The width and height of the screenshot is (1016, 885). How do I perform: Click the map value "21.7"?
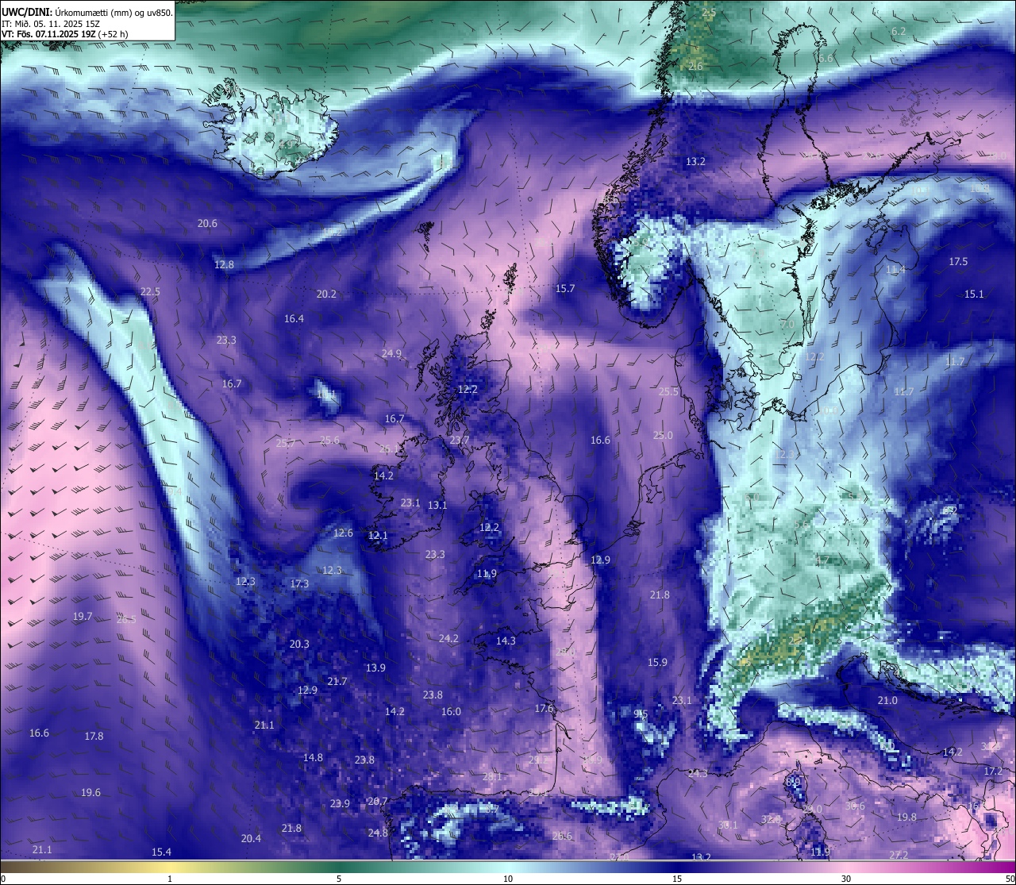tap(337, 681)
